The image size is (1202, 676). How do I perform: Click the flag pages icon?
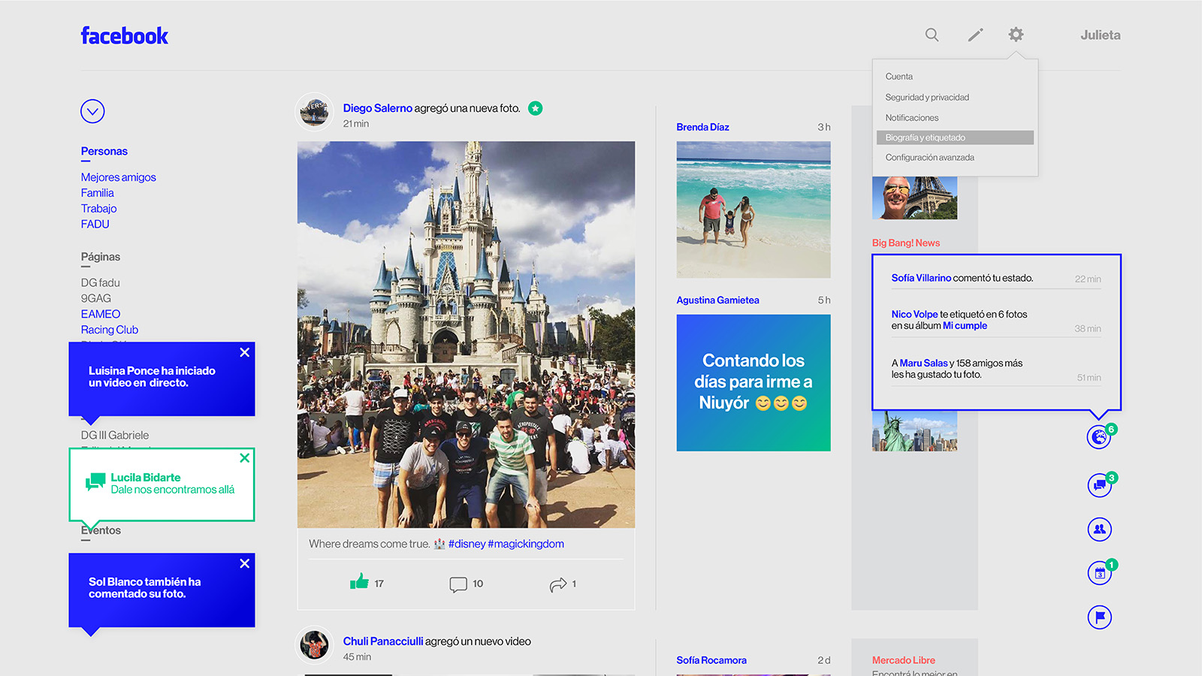click(x=1099, y=617)
